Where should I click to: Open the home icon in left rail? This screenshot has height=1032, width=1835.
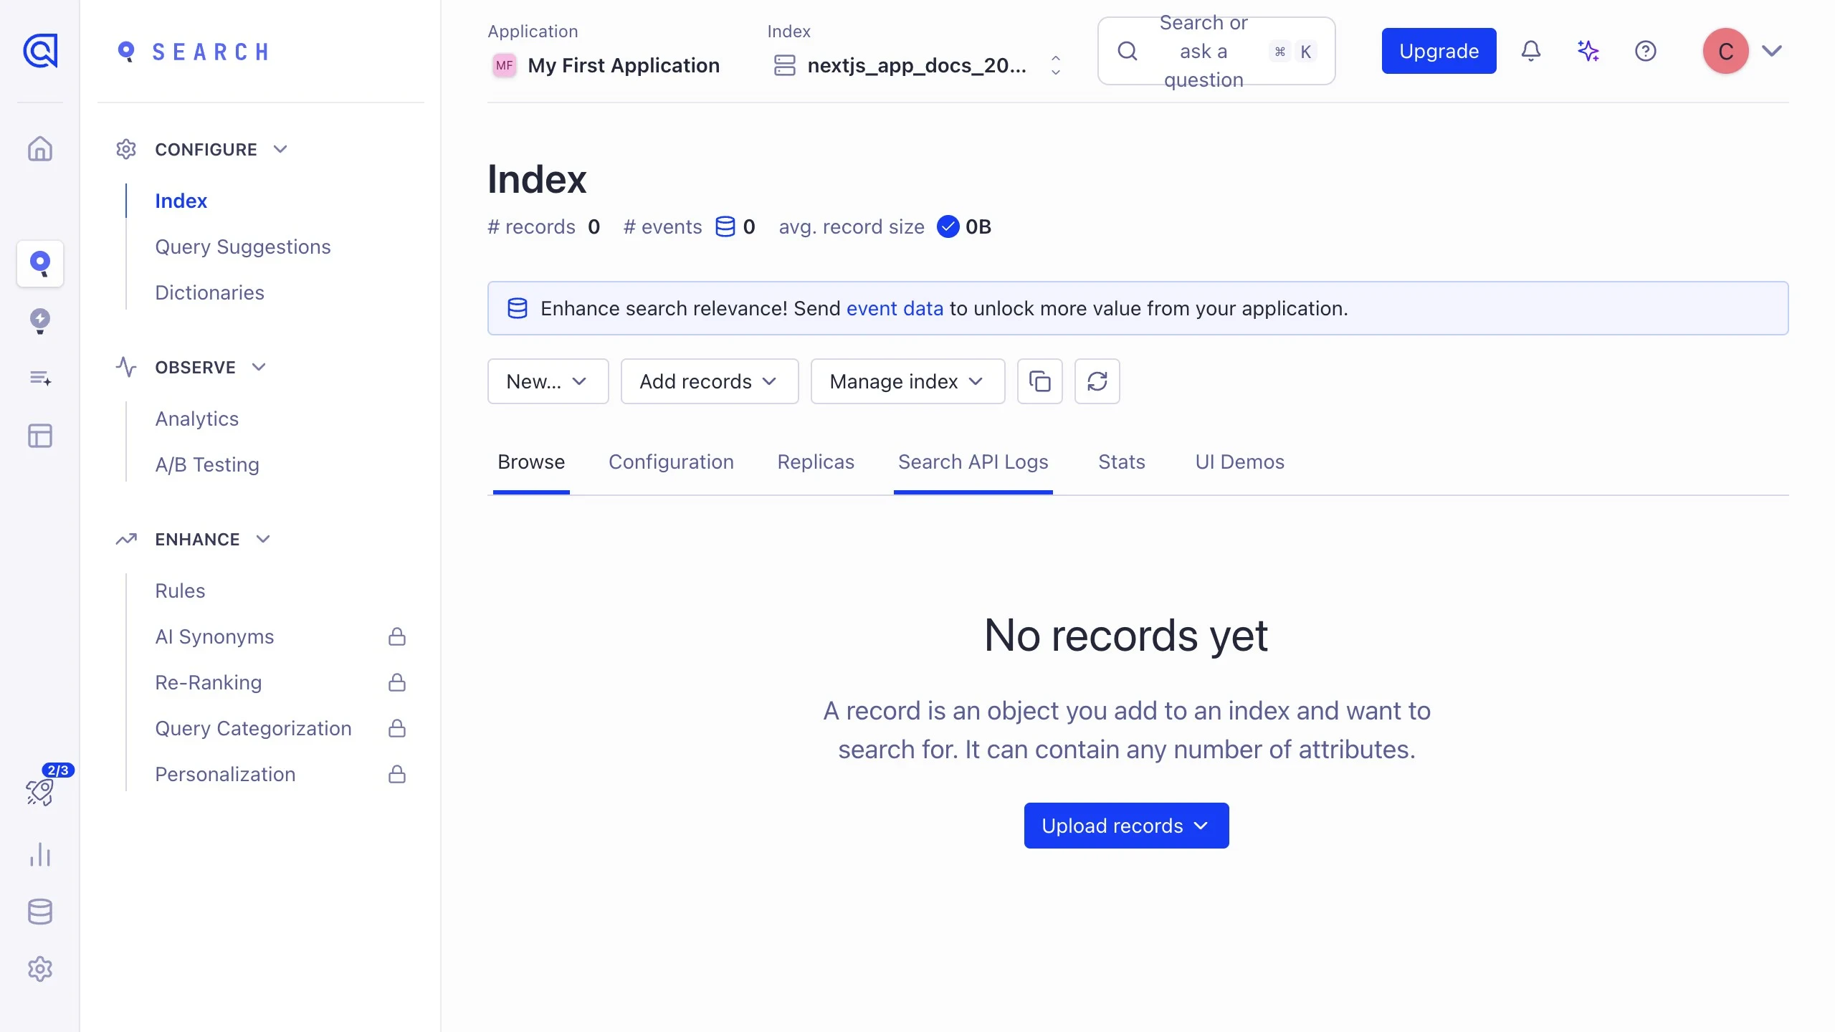[40, 149]
